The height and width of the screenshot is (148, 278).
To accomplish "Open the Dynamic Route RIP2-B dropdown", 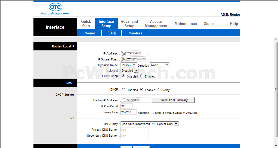I will tap(128, 65).
